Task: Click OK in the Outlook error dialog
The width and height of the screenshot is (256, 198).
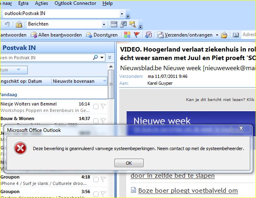Action: tap(129, 163)
